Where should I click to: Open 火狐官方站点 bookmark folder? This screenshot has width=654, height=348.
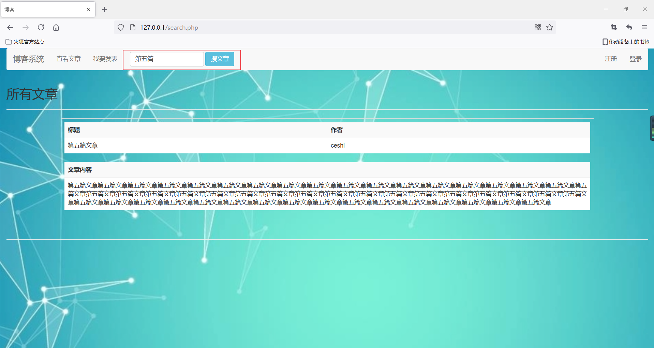click(25, 42)
